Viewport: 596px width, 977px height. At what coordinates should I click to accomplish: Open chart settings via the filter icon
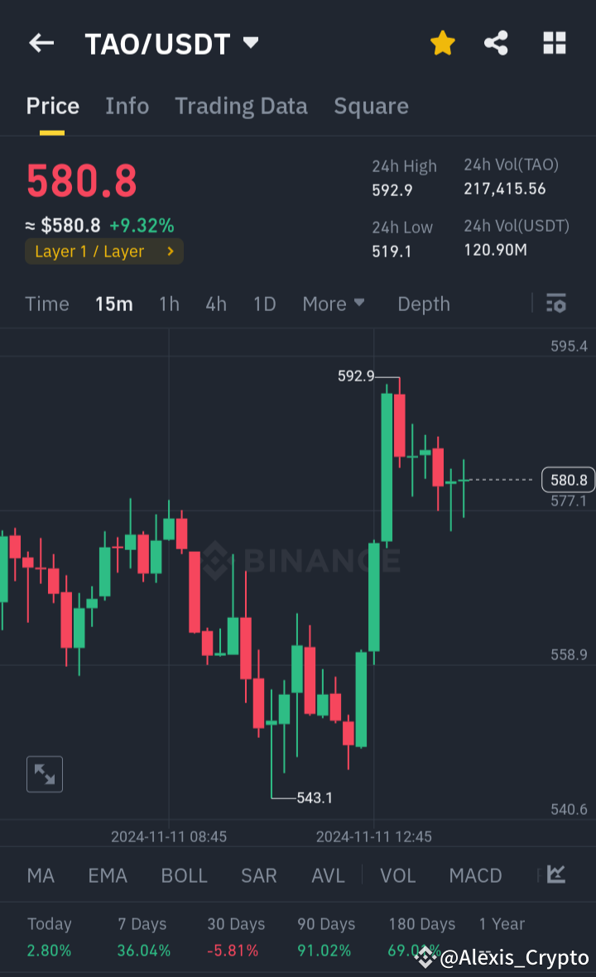[x=555, y=304]
